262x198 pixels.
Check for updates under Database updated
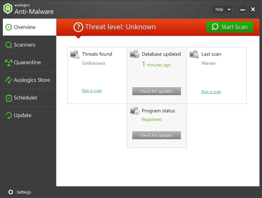(x=156, y=91)
